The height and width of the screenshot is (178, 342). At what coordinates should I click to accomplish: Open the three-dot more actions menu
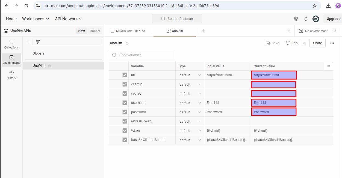332,43
